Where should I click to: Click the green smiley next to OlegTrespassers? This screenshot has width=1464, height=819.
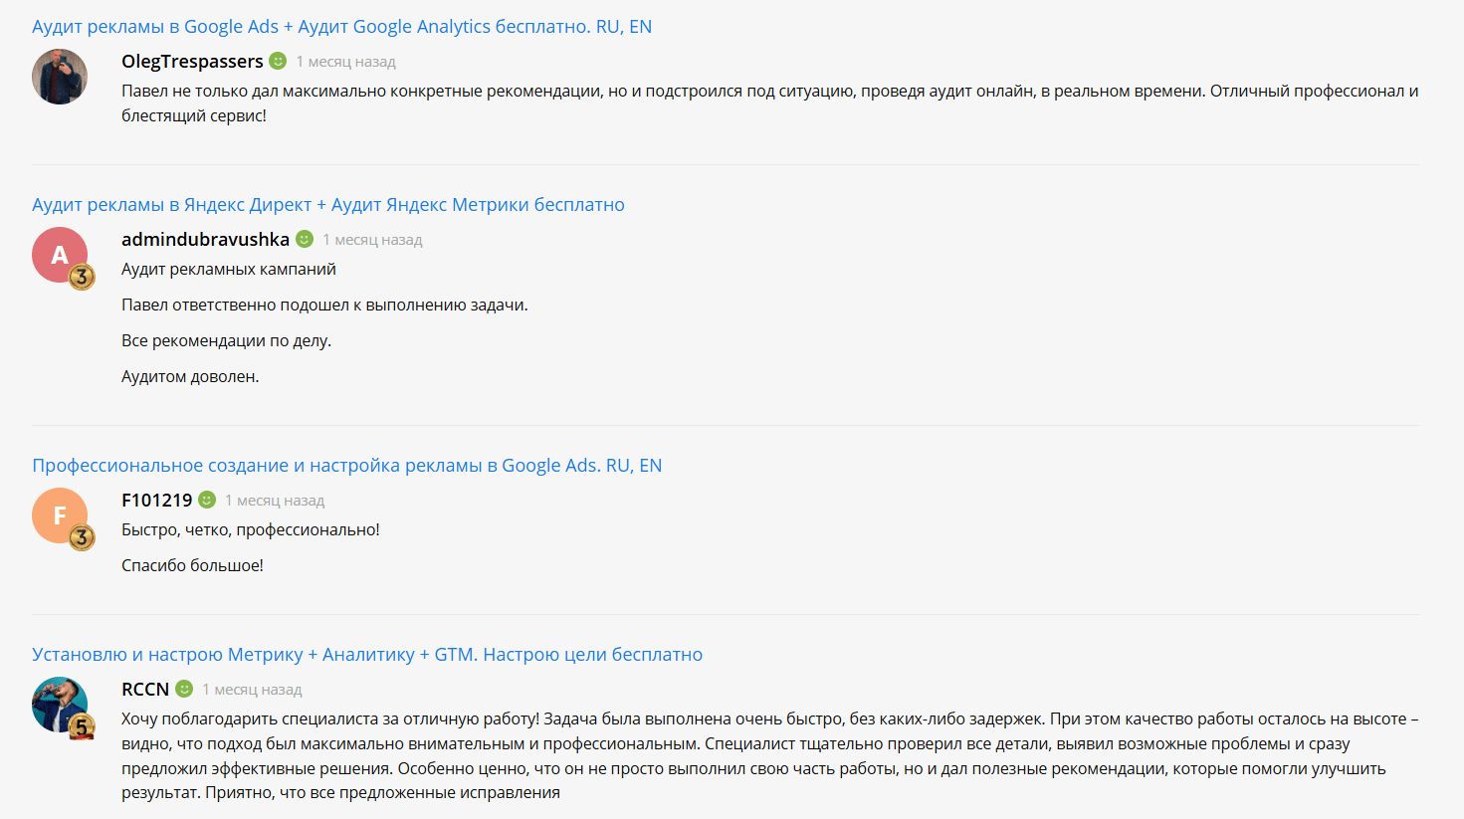(278, 61)
